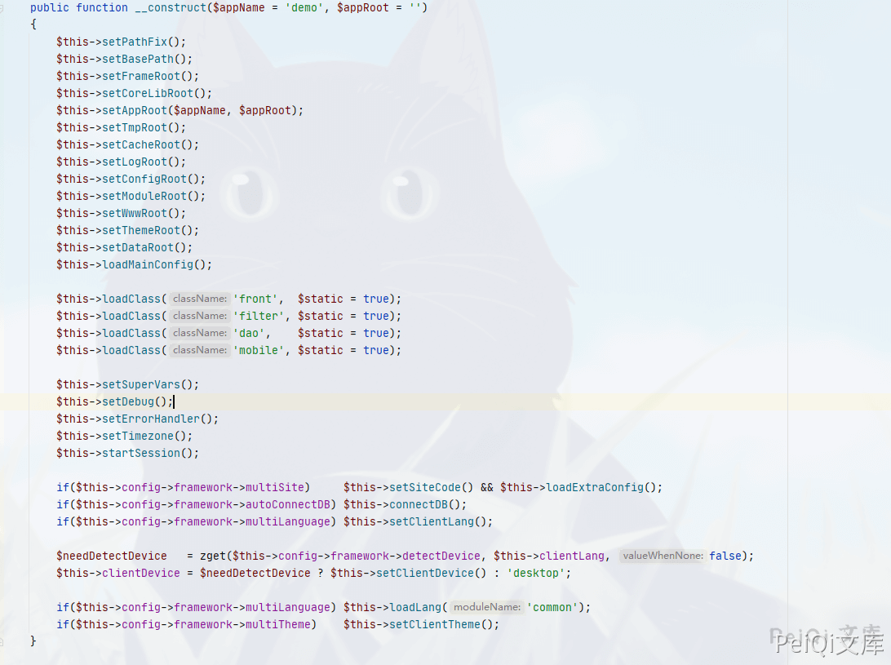Viewport: 891px width, 665px height.
Task: Click the setErrorHandler method name
Action: [x=151, y=419]
